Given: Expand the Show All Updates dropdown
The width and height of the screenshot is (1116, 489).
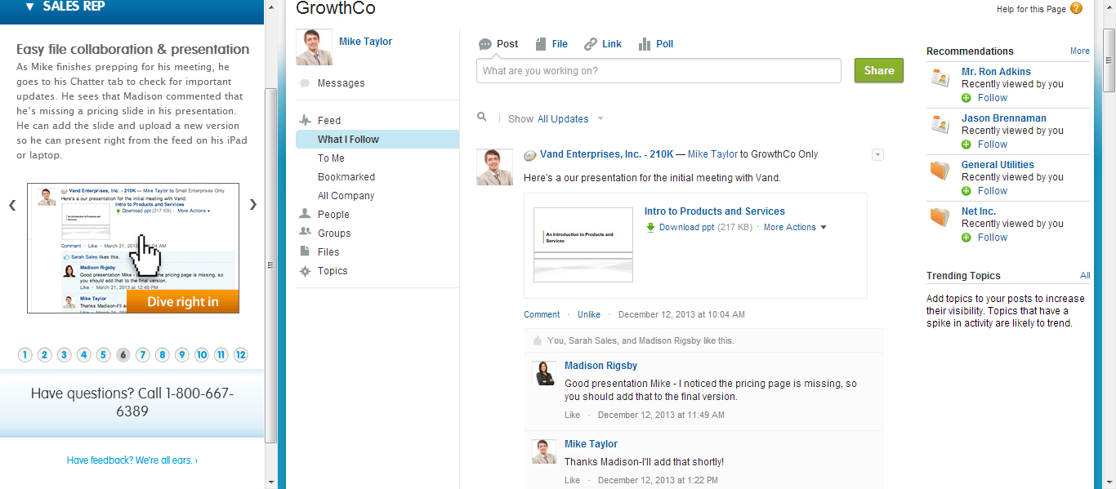Looking at the screenshot, I should coord(600,119).
